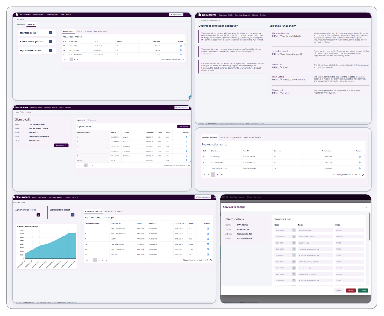Refresh the Agreements to accept table

click(x=211, y=260)
